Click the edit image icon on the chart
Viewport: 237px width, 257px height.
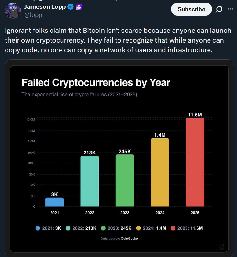tap(221, 246)
